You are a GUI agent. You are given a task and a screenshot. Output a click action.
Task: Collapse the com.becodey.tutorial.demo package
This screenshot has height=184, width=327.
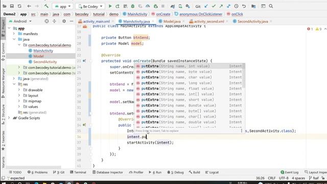click(x=19, y=45)
